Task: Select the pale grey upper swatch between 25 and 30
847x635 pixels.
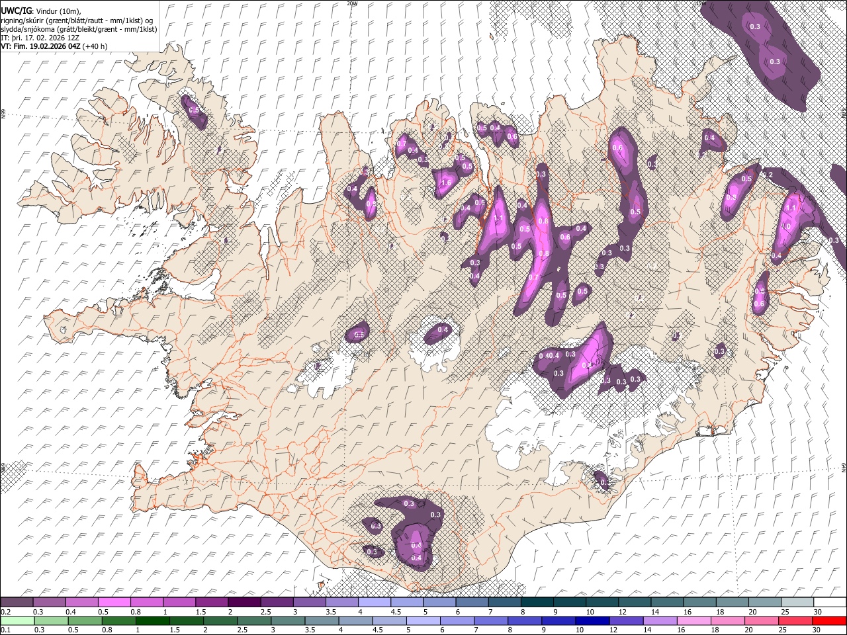Action: coord(797,602)
